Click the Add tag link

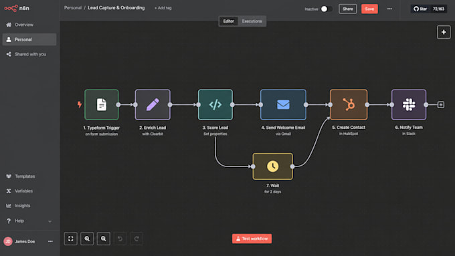tap(163, 8)
